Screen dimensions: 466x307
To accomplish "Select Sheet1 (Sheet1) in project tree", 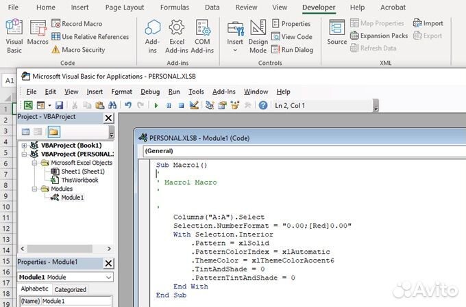I will (78, 172).
